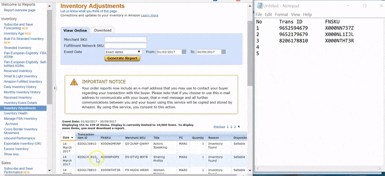385x176 pixels.
Task: Click 'Let us know what you think' link
Action: click(x=89, y=11)
